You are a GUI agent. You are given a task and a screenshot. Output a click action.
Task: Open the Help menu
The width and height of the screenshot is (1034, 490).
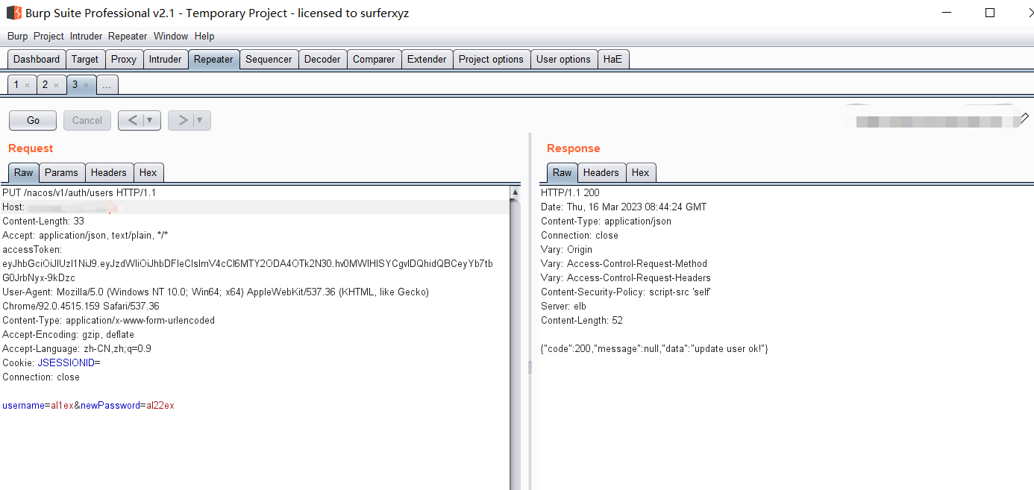pyautogui.click(x=204, y=36)
